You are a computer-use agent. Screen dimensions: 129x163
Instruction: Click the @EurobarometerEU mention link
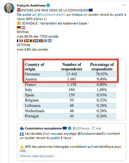[51, 15]
